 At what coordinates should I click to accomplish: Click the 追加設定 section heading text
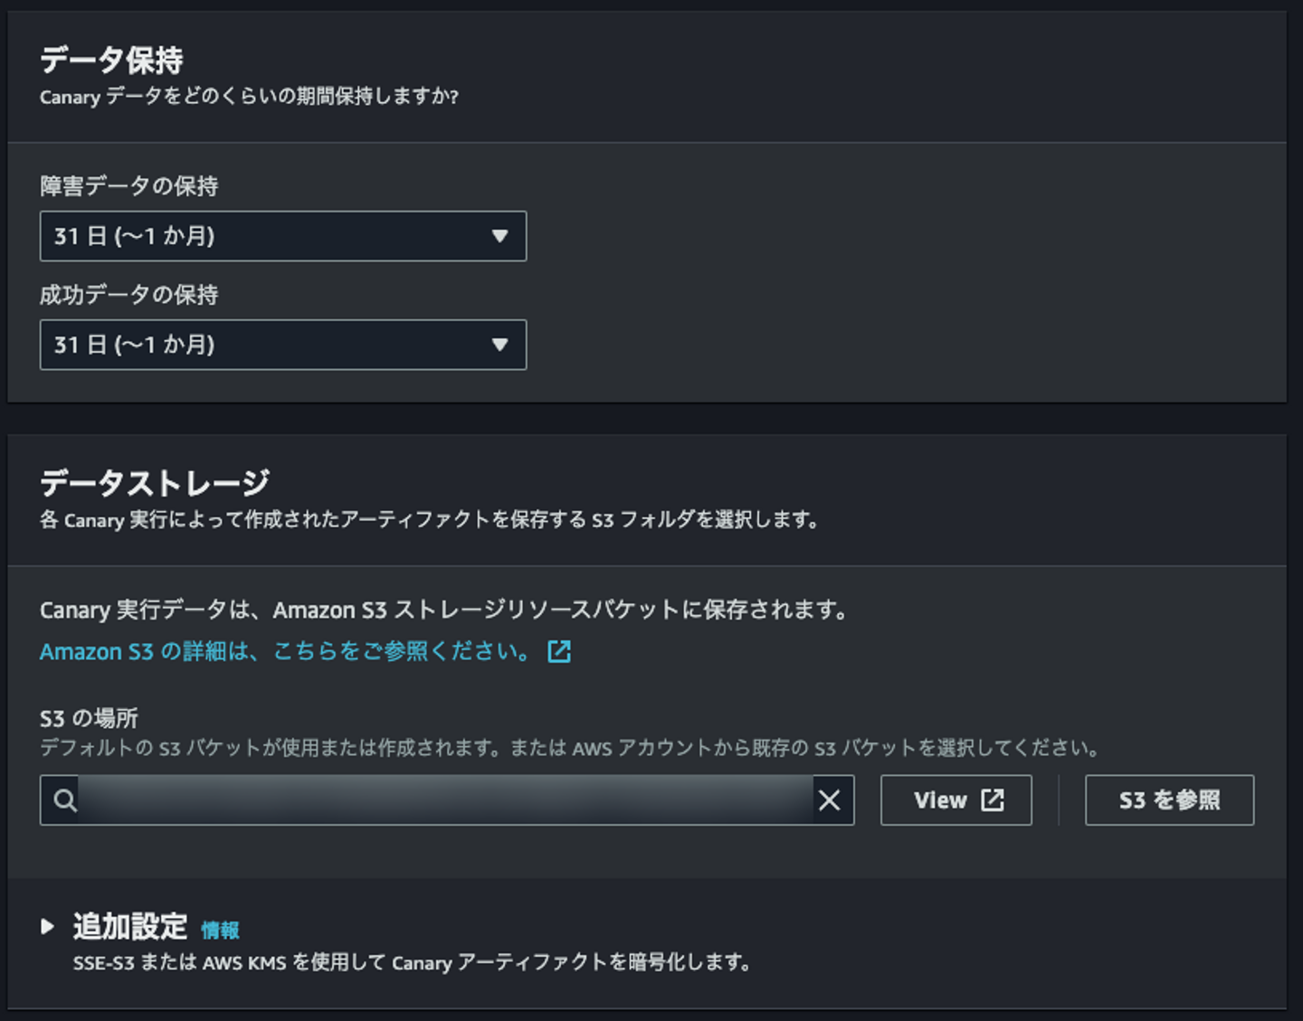click(130, 927)
